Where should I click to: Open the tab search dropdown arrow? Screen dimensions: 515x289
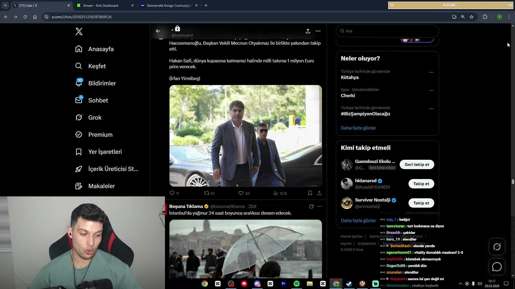point(5,6)
